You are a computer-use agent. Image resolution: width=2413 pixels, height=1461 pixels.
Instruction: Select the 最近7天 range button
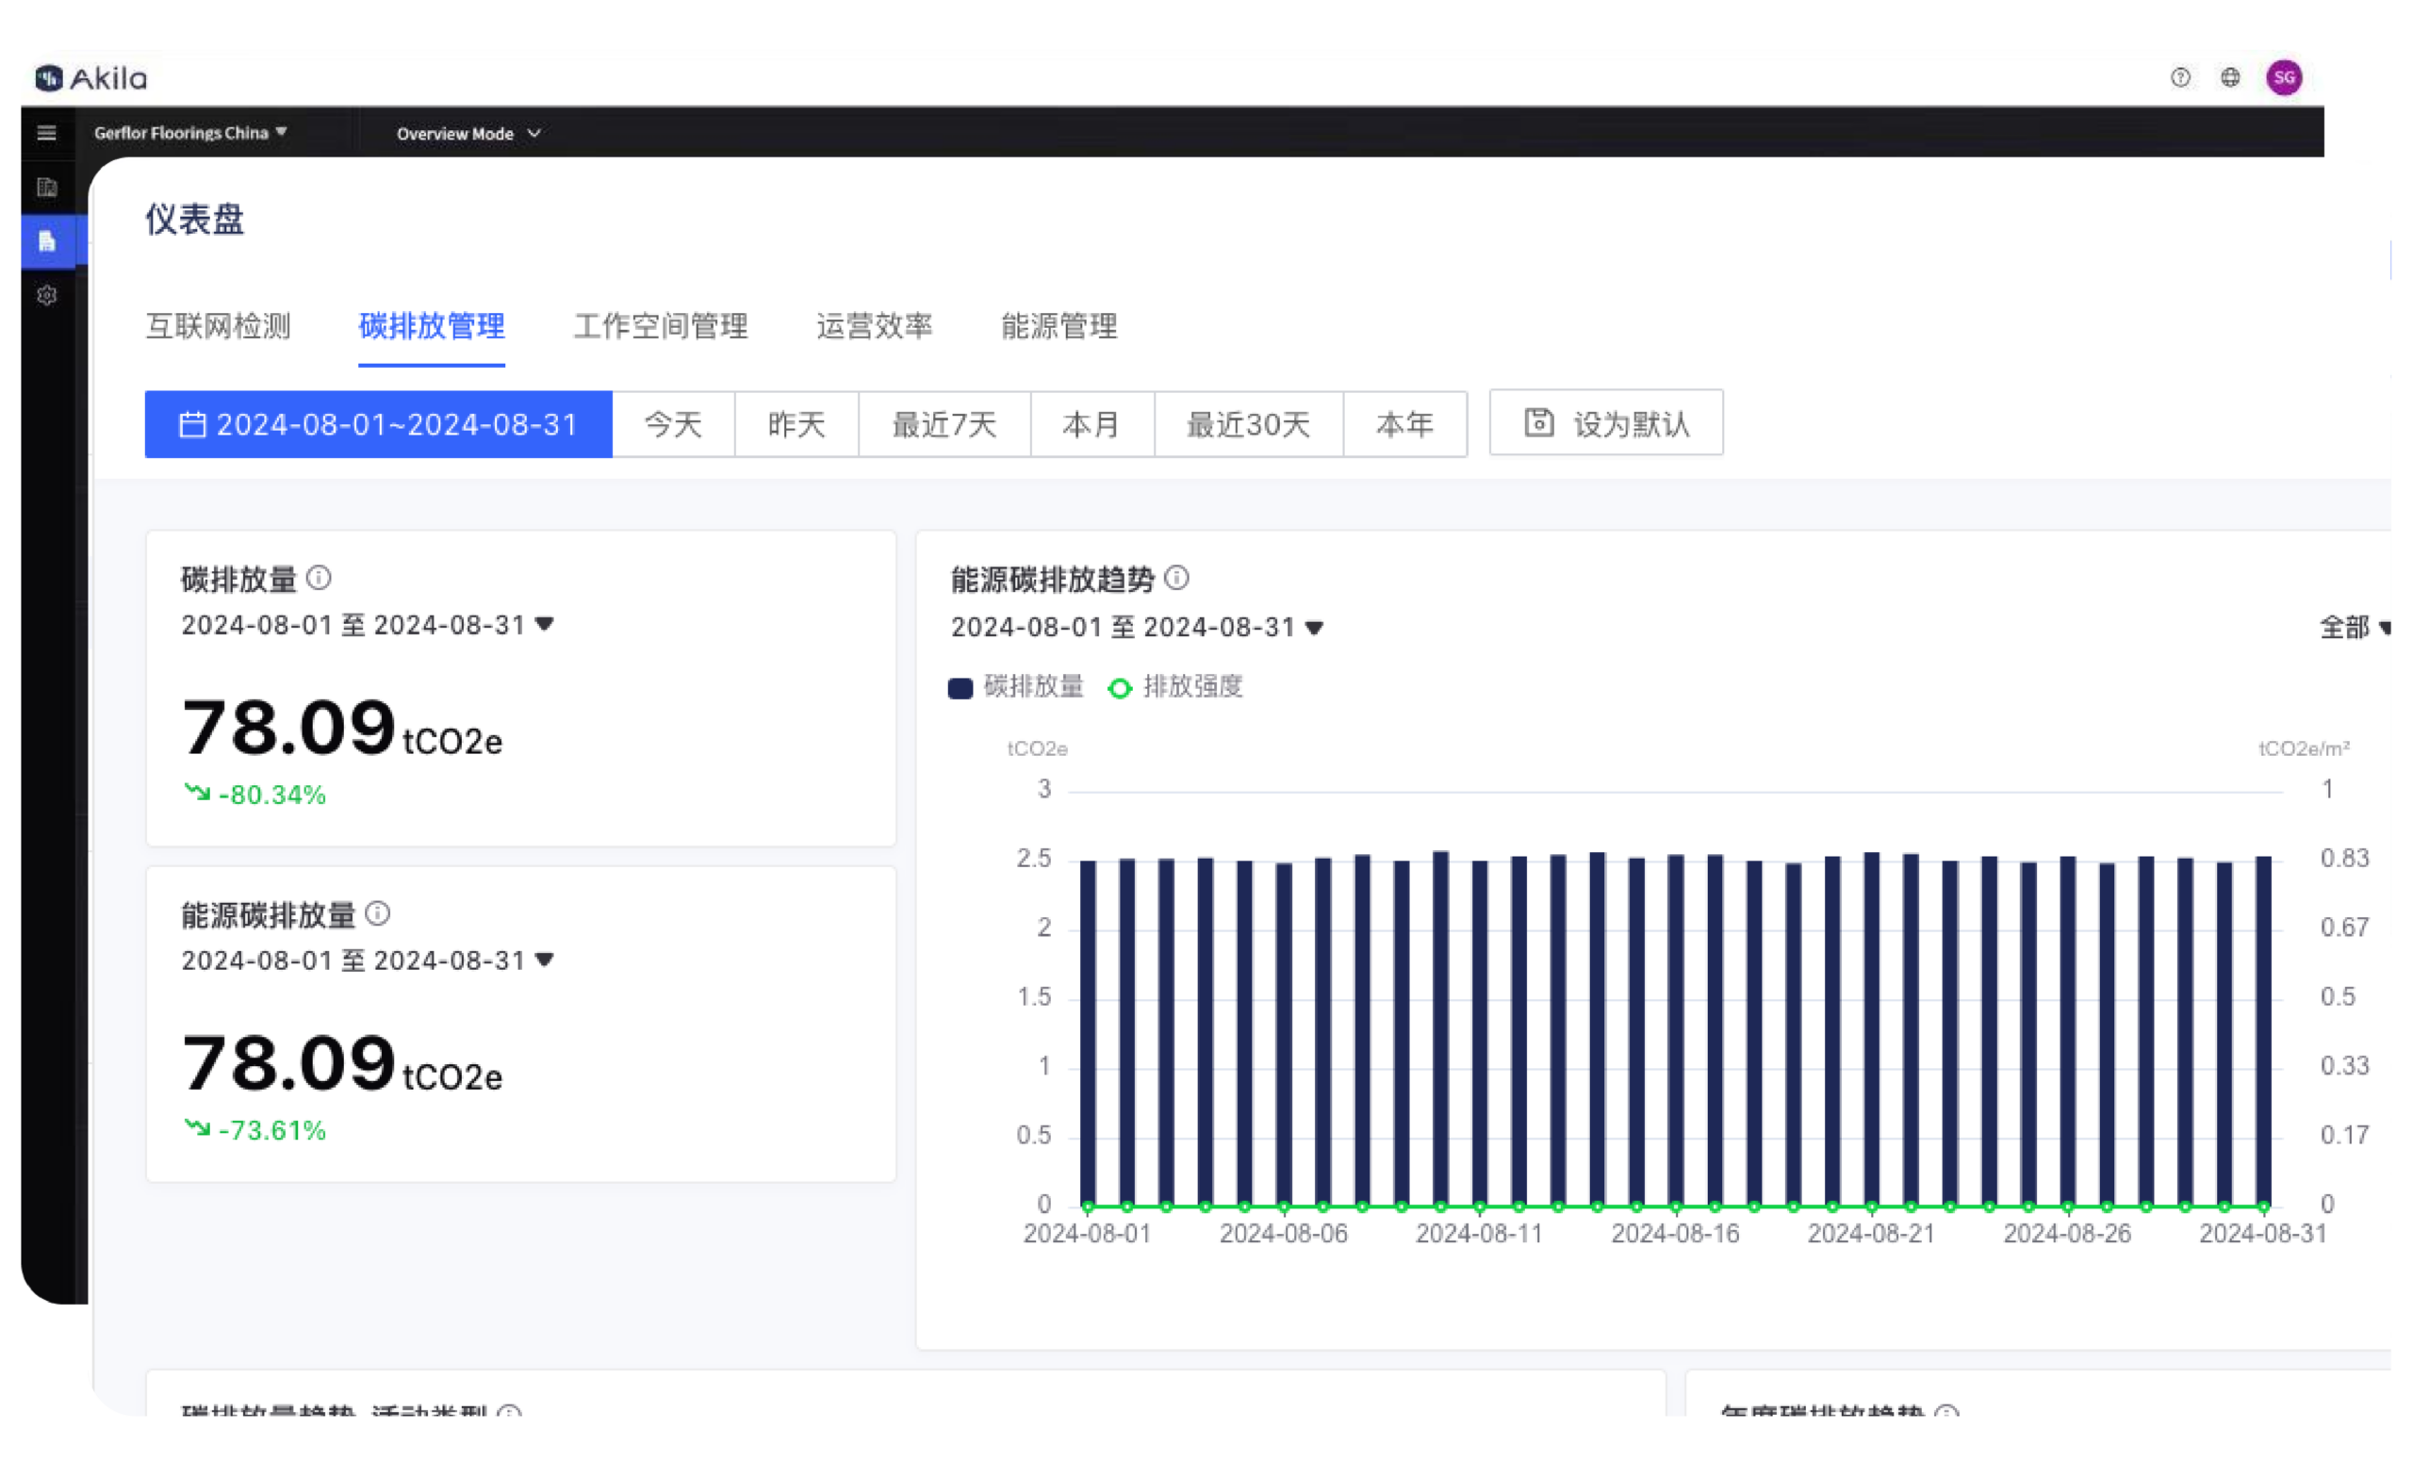(944, 424)
